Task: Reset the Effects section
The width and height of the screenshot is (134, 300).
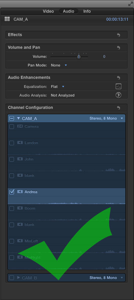Action: [119, 35]
